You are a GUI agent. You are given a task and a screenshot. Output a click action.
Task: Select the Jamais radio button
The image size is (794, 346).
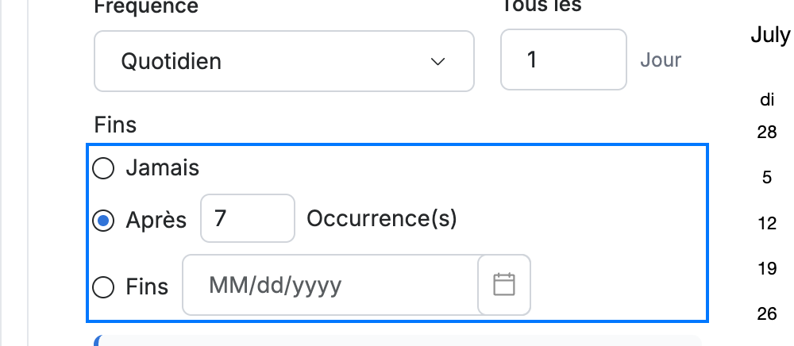pos(103,168)
